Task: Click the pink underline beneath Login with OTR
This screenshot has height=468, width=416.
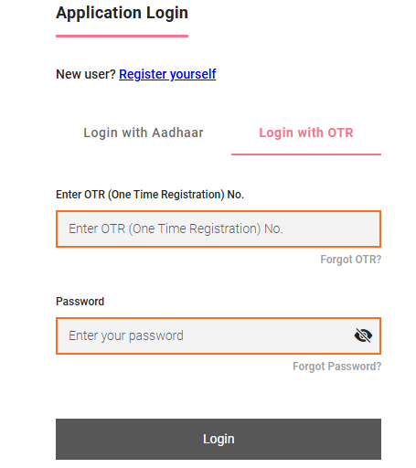Action: (x=306, y=154)
